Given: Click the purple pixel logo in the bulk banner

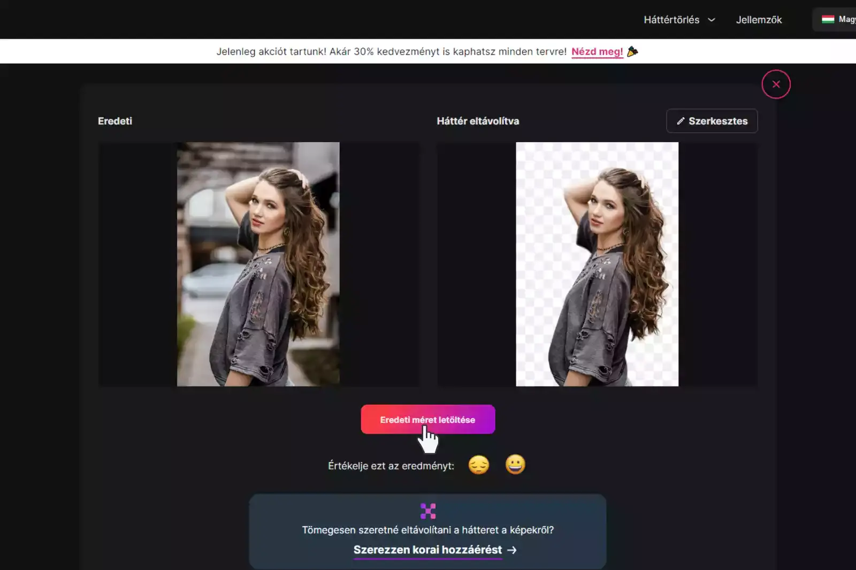Looking at the screenshot, I should coord(428,511).
